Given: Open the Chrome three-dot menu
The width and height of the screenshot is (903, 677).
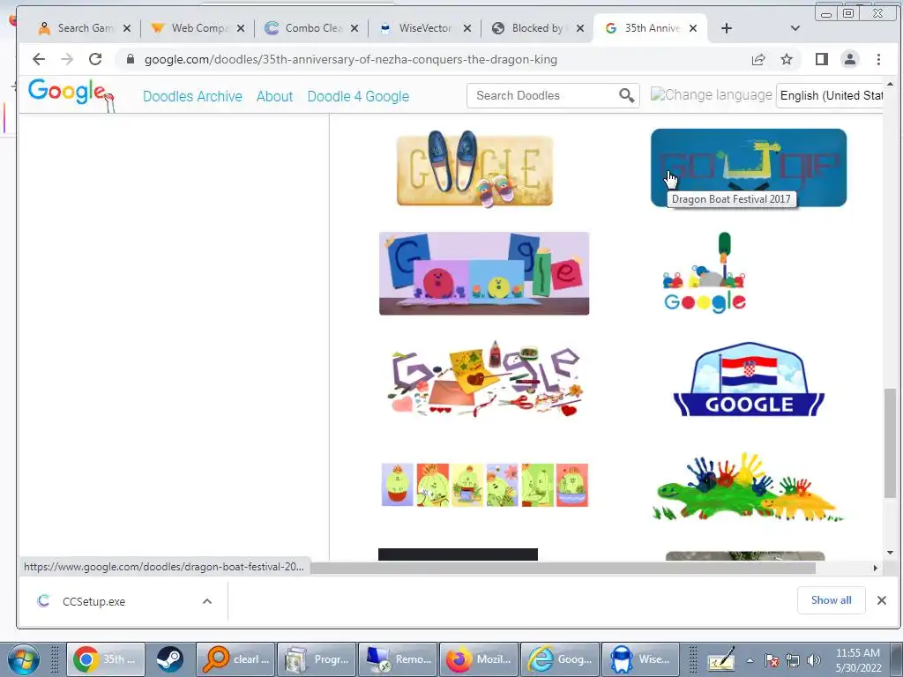Looking at the screenshot, I should (x=878, y=59).
